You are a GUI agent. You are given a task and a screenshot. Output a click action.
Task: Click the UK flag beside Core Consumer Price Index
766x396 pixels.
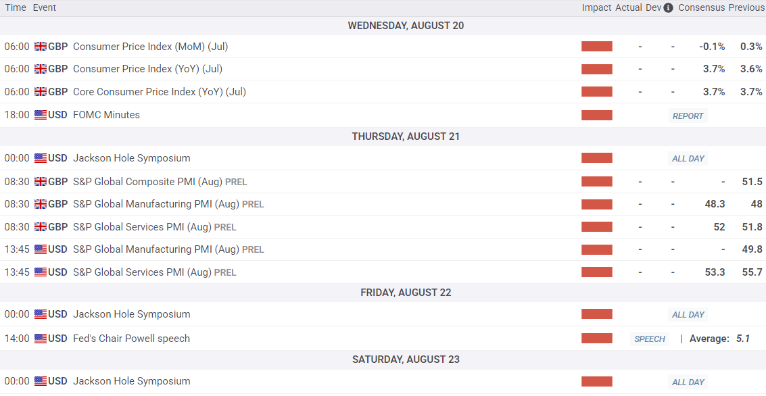[x=41, y=92]
